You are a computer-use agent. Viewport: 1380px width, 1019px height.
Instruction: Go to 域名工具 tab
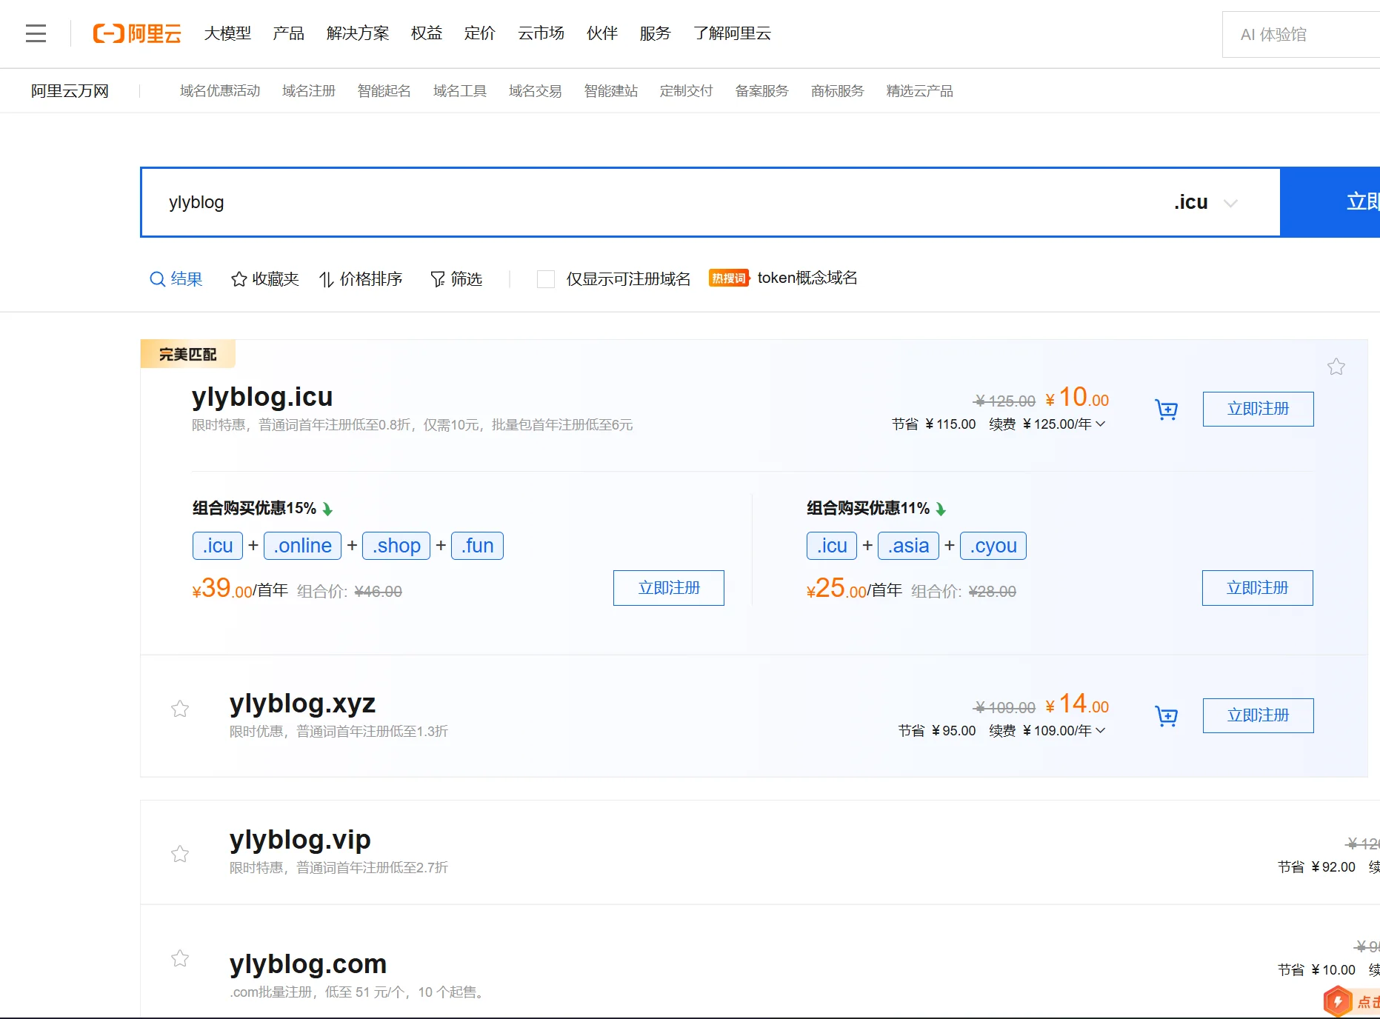pos(460,91)
